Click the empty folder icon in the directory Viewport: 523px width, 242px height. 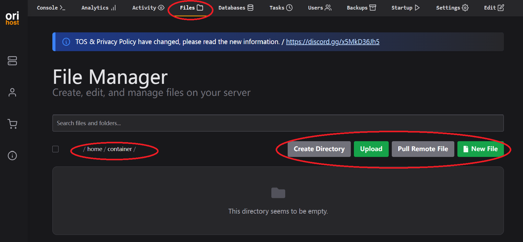[x=278, y=193]
